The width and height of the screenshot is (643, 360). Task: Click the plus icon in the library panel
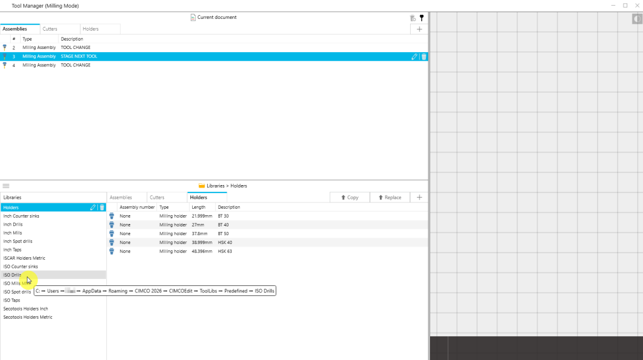tap(419, 198)
